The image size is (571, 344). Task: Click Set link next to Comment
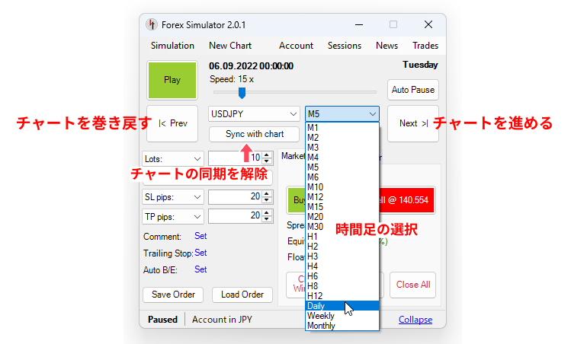[200, 236]
